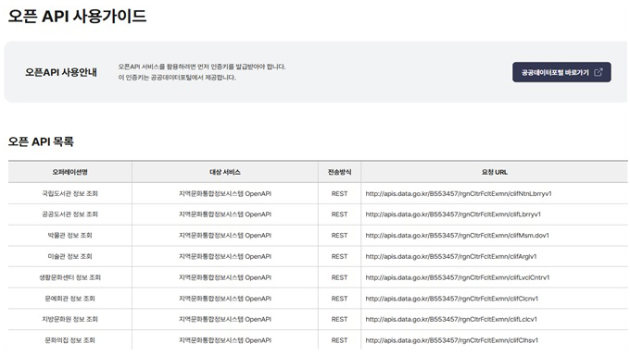This screenshot has width=630, height=355.
Task: Click the notice line about 인증키를 발급받아야 합니다
Action: 202,67
